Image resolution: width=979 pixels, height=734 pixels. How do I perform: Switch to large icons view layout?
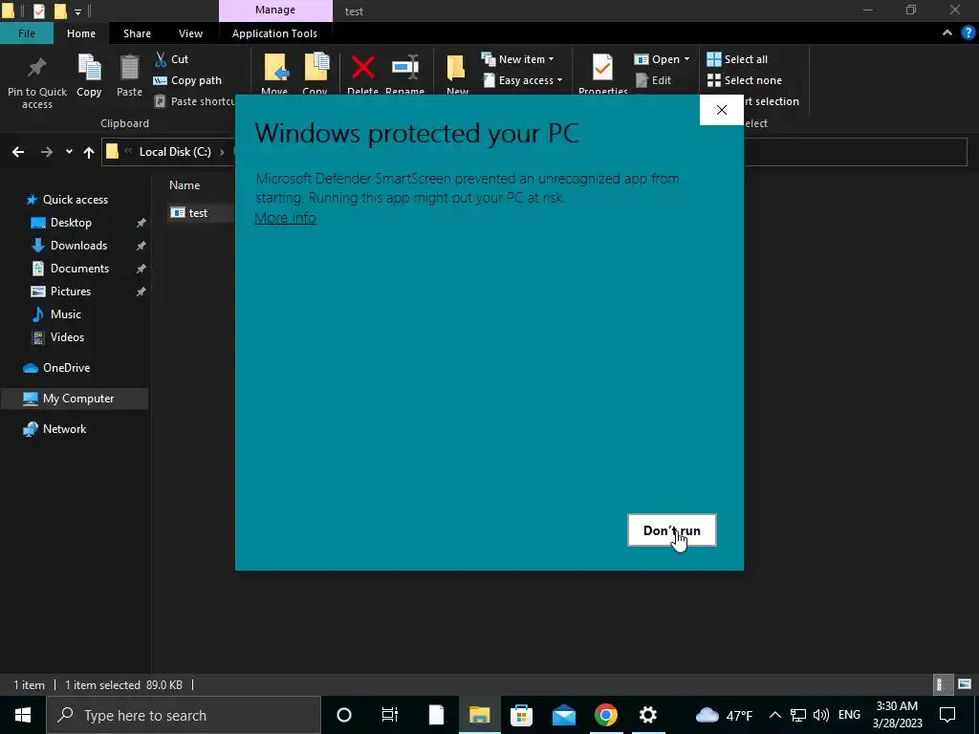[x=965, y=684]
